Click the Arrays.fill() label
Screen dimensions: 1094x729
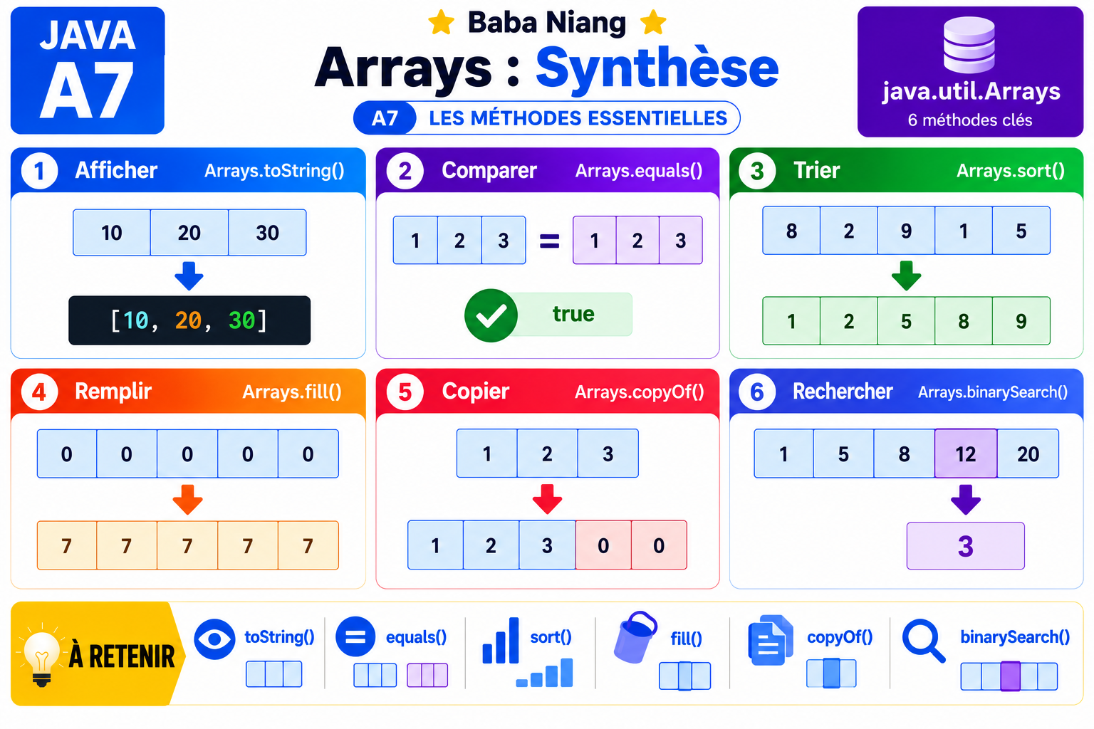click(x=292, y=392)
